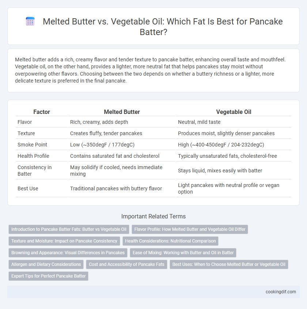Click the calendar grid icon beside the title
Screen dimensions: 307x309
click(30, 22)
